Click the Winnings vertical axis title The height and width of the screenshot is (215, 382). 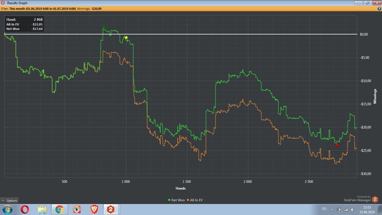click(375, 97)
